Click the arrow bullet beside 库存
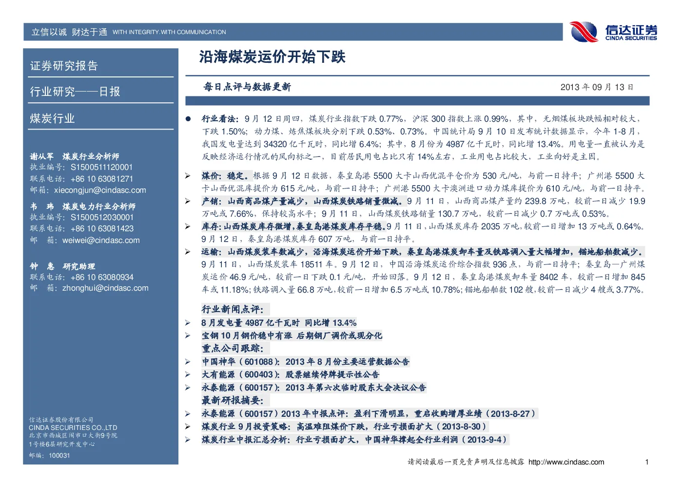 pos(188,226)
